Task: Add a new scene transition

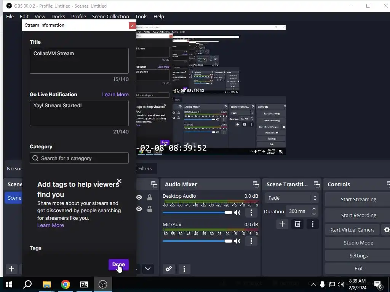Action: point(282,224)
